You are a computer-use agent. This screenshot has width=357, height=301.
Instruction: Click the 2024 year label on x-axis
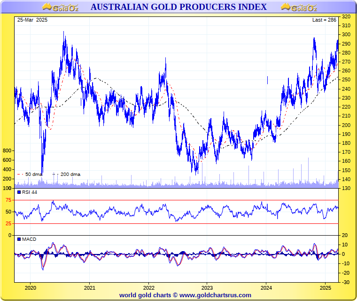click(x=266, y=288)
